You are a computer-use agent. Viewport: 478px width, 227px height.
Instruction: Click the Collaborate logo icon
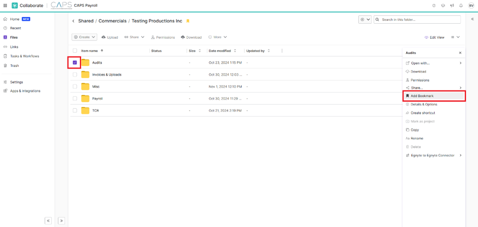tap(14, 5)
